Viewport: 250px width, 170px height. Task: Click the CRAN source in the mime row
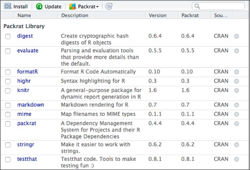[221, 114]
